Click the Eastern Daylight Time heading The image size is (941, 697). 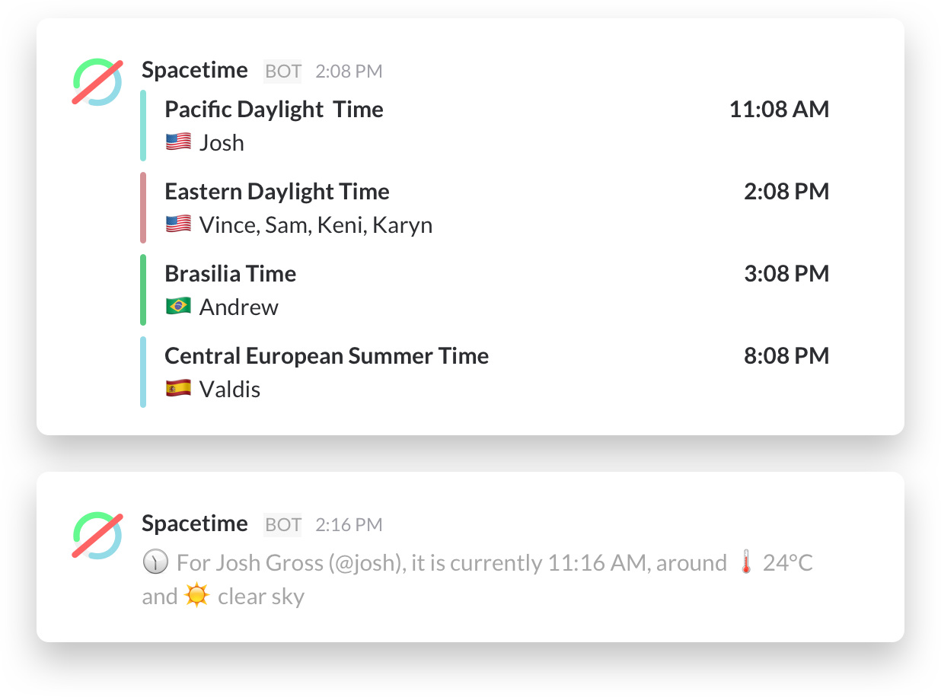click(277, 192)
